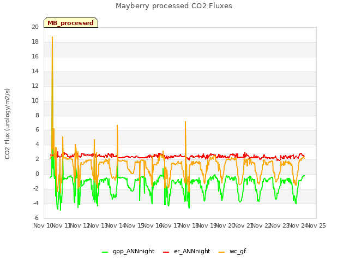Click the red er_ANNnight legend swatch
This screenshot has width=349, height=262.
(166, 252)
